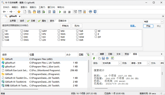This screenshot has height=95, width=165.
Task: Click the blank page new search icon
Action: pyautogui.click(x=25, y=12)
